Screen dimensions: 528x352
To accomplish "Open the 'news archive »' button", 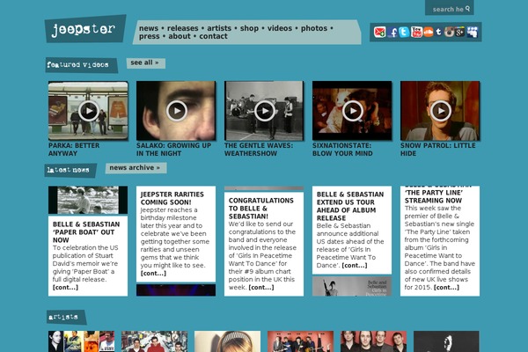I will pyautogui.click(x=135, y=167).
